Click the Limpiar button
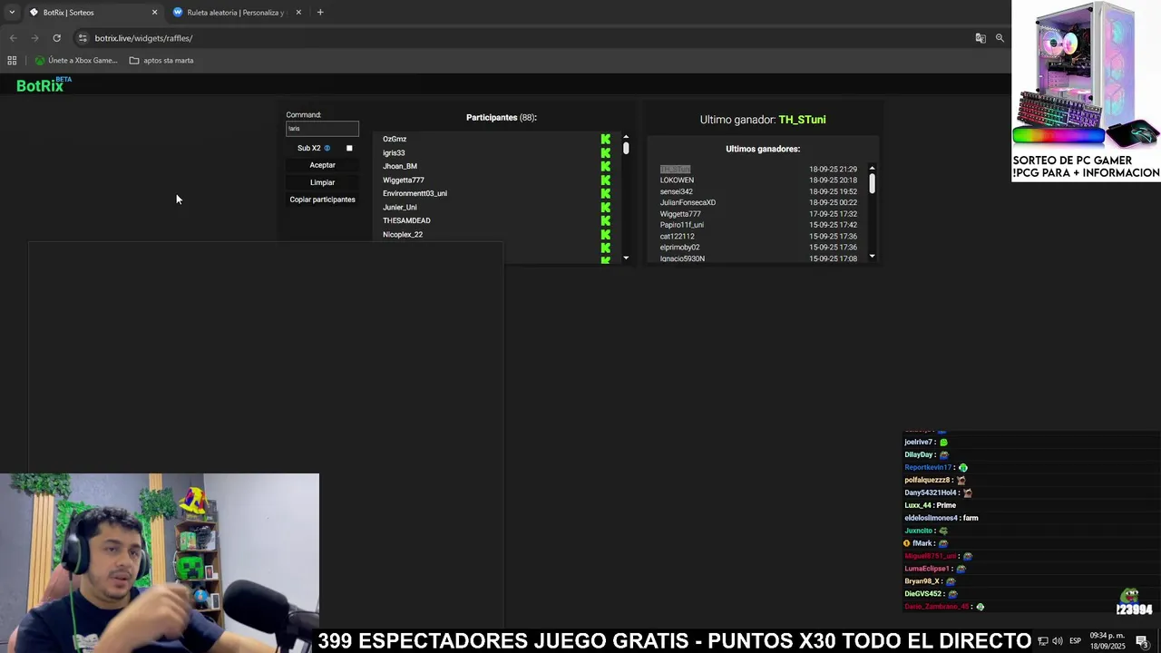Image resolution: width=1161 pixels, height=653 pixels. 322,182
